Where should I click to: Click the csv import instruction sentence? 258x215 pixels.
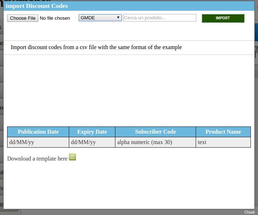click(x=96, y=47)
